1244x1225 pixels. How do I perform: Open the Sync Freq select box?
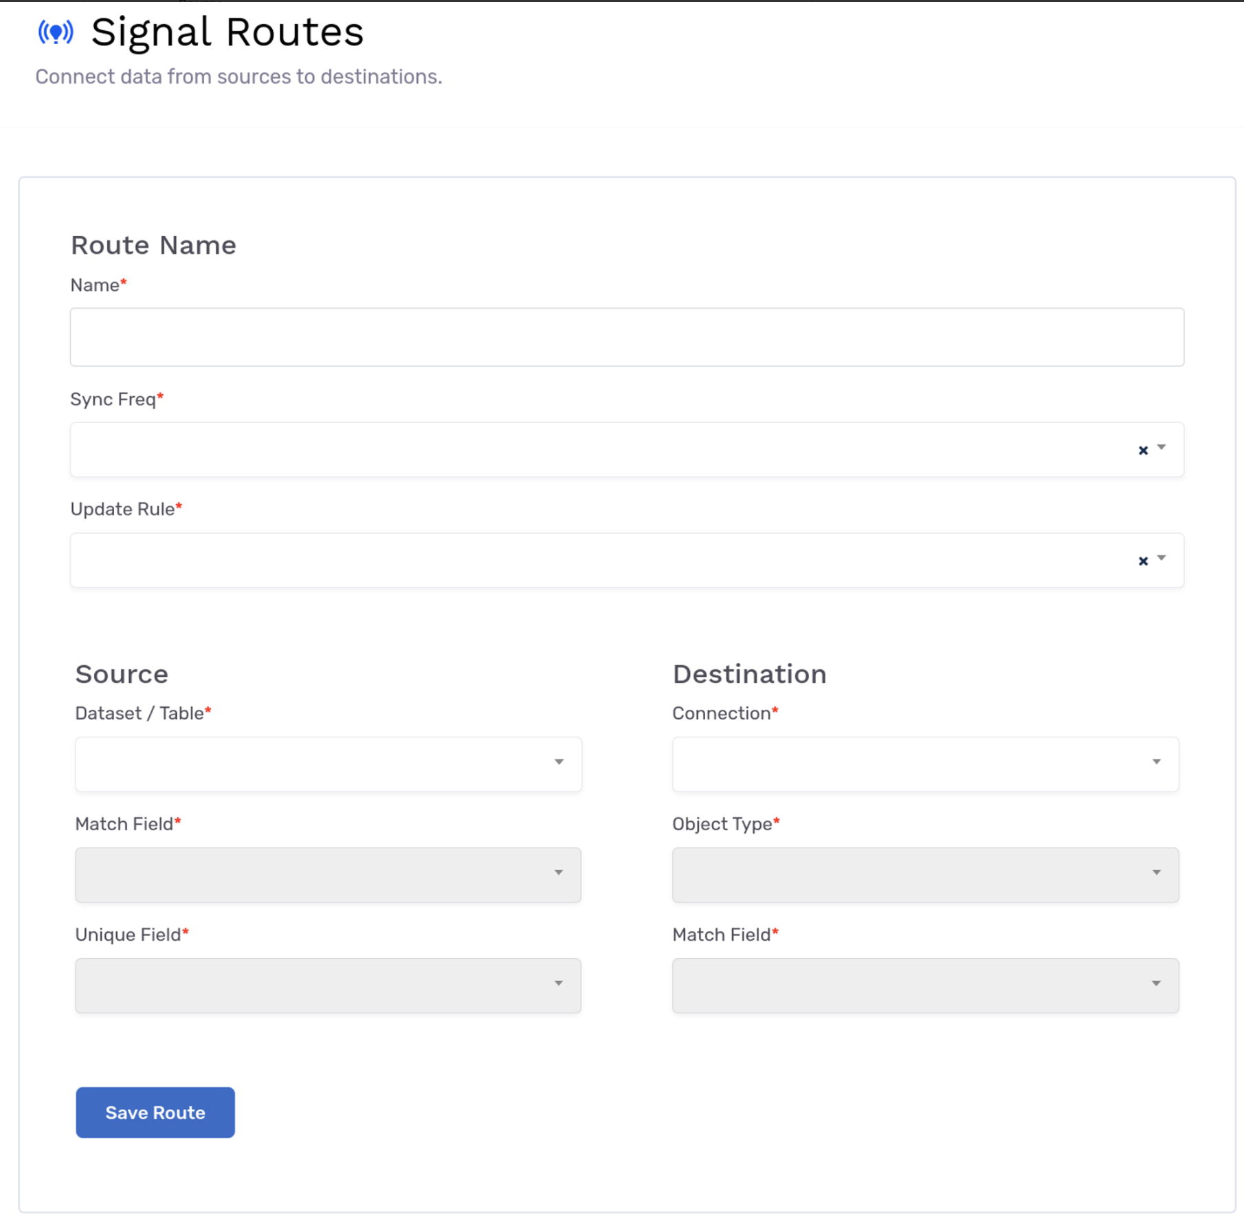(627, 450)
